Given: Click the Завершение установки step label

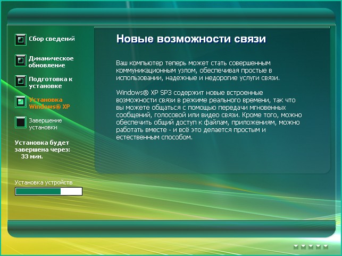Looking at the screenshot, I should (45, 123).
